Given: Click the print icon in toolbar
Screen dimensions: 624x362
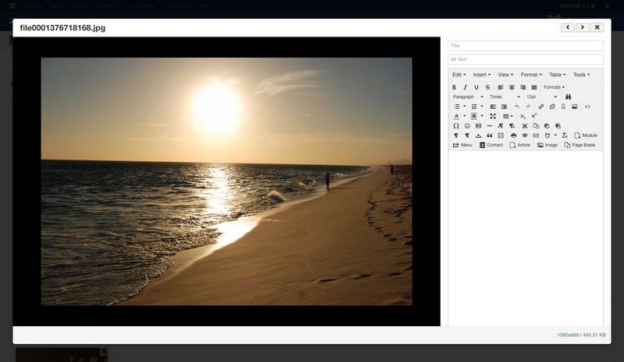Looking at the screenshot, I should [x=513, y=135].
